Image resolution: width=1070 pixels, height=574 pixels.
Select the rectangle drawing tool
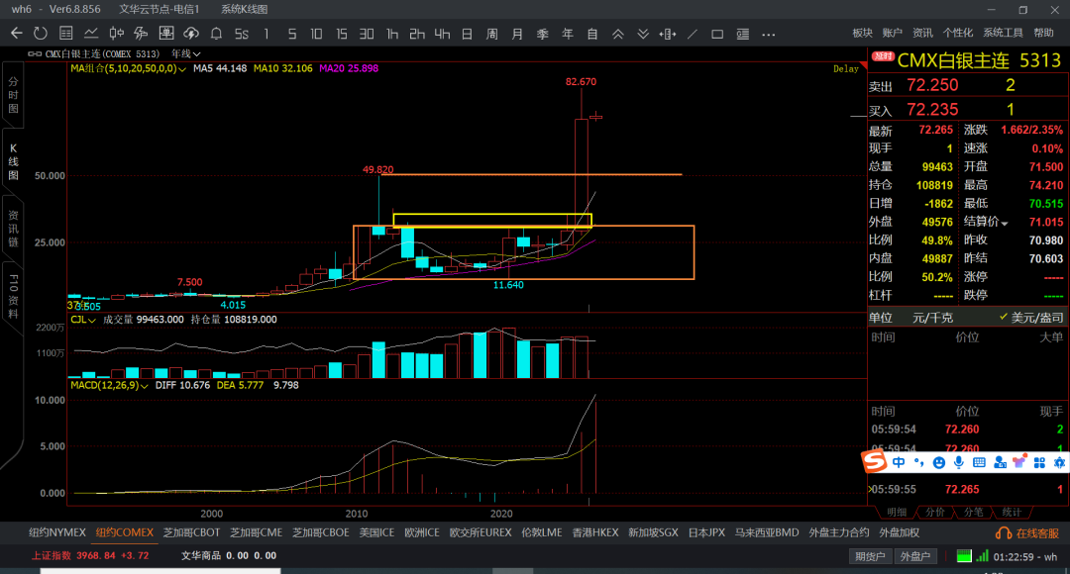717,34
